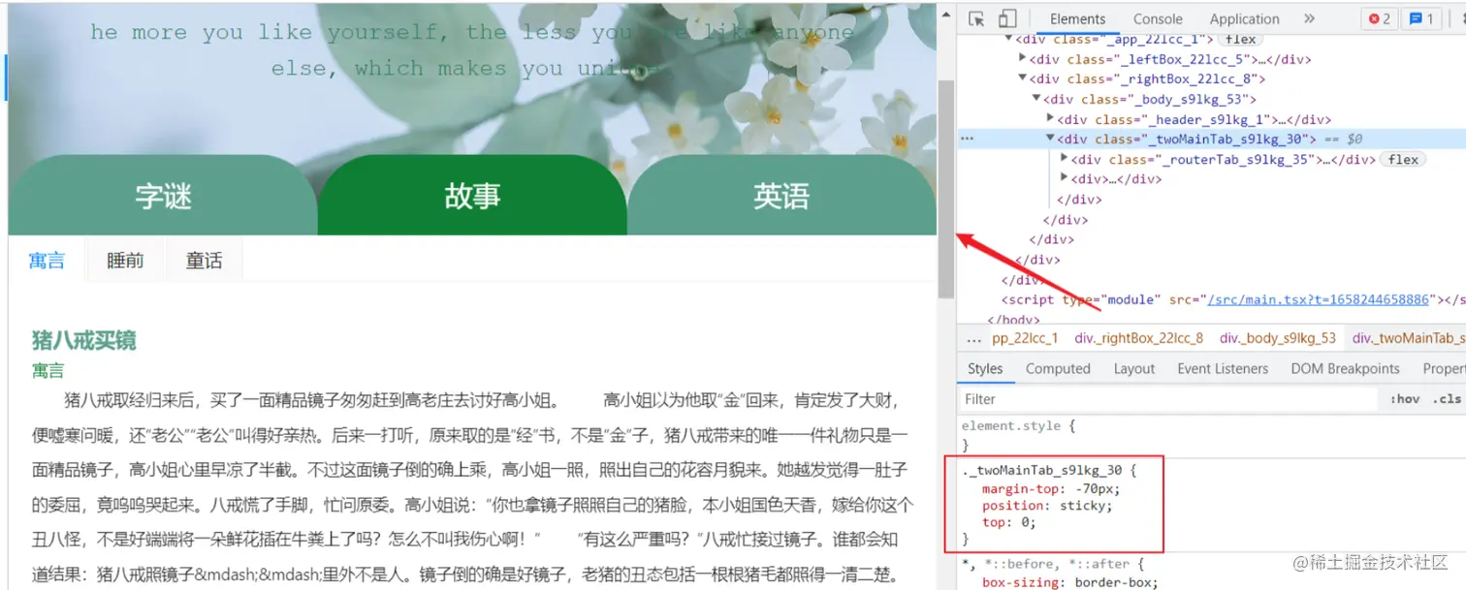Screen dimensions: 1466x590
Task: Click the element.style rule block
Action: 1211,435
